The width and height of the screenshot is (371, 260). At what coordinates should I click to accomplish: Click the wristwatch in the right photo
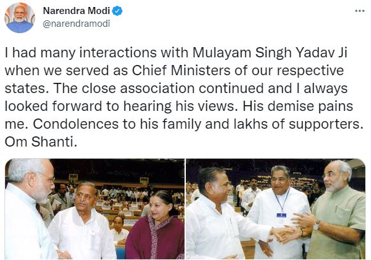[316, 226]
